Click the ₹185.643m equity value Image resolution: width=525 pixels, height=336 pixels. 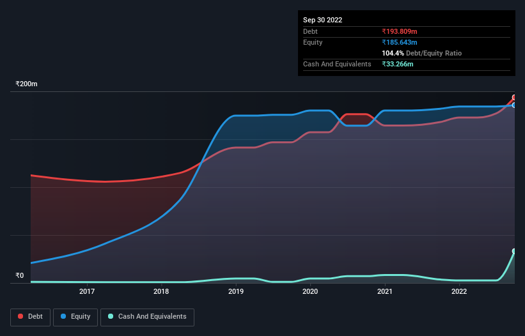pyautogui.click(x=400, y=42)
